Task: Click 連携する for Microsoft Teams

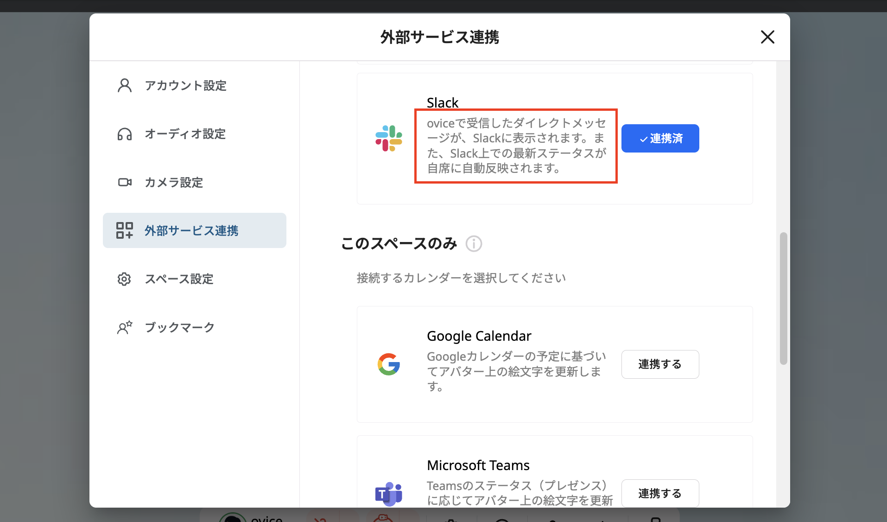Action: (660, 493)
